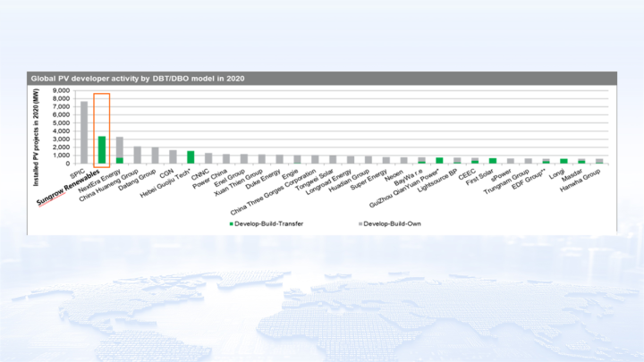Select the y-axis label "Installed PV projects in 2020 (MW)"
644x362 pixels.
click(x=36, y=138)
